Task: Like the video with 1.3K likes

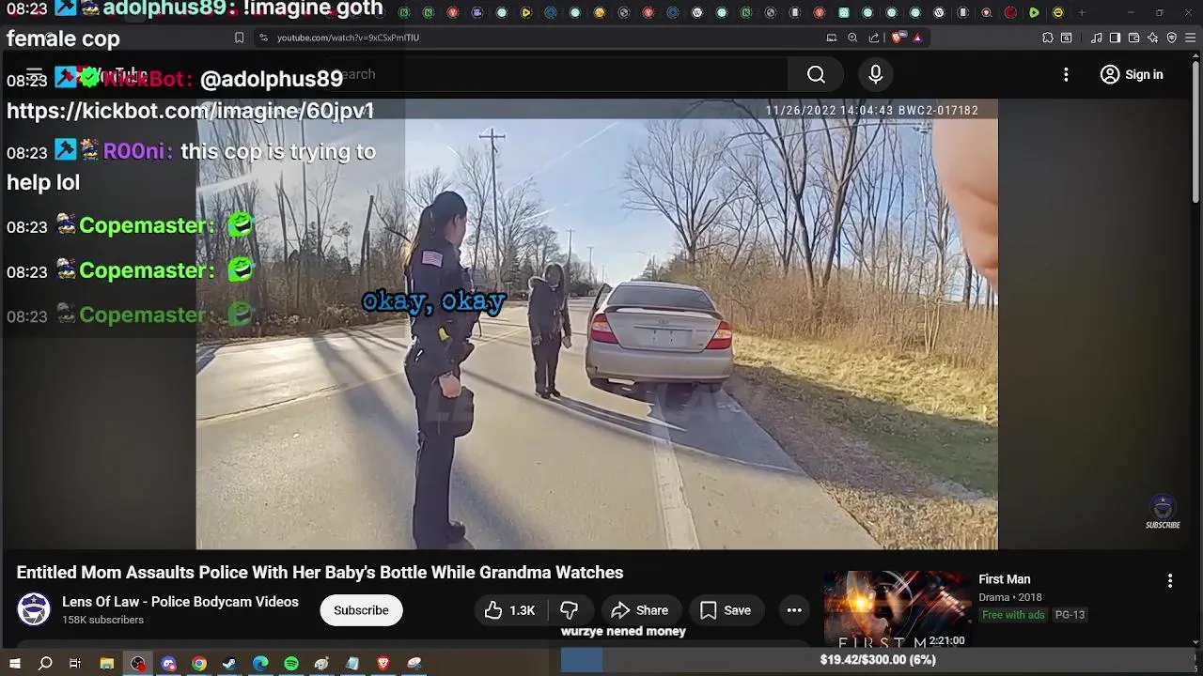Action: (x=509, y=610)
